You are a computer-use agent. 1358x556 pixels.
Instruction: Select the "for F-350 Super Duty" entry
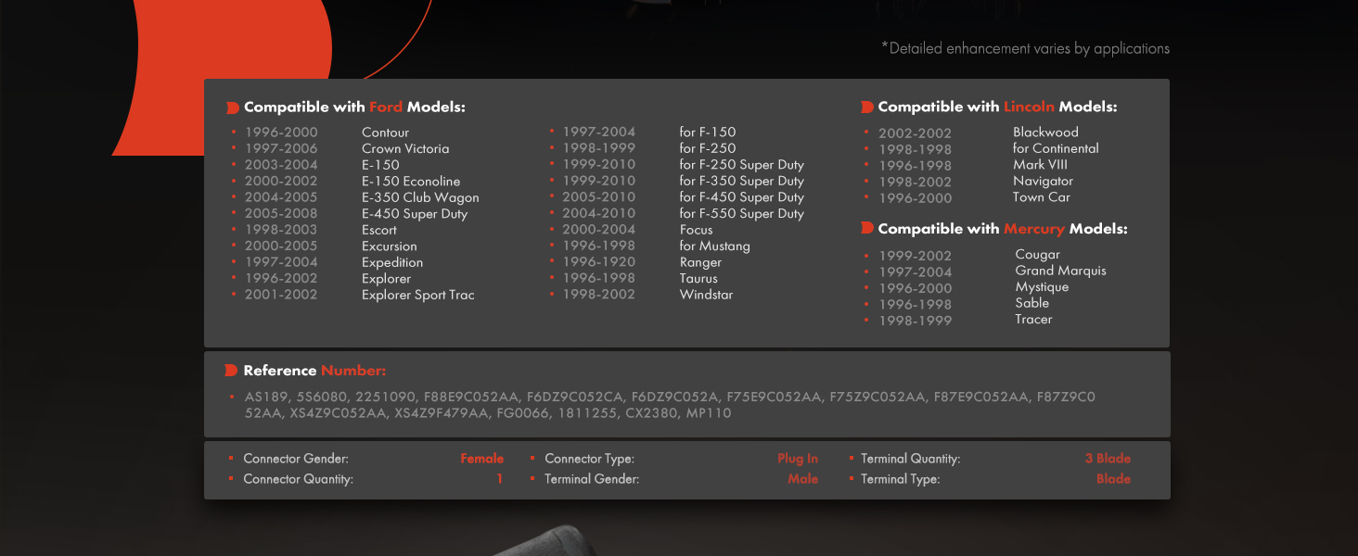pos(742,181)
